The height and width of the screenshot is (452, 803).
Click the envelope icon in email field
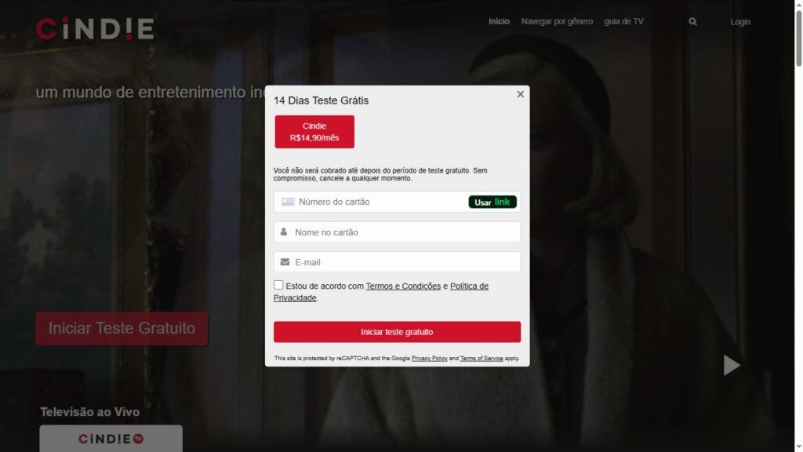[285, 262]
